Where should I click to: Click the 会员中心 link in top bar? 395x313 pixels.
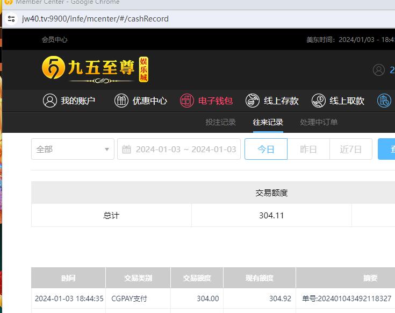point(55,39)
